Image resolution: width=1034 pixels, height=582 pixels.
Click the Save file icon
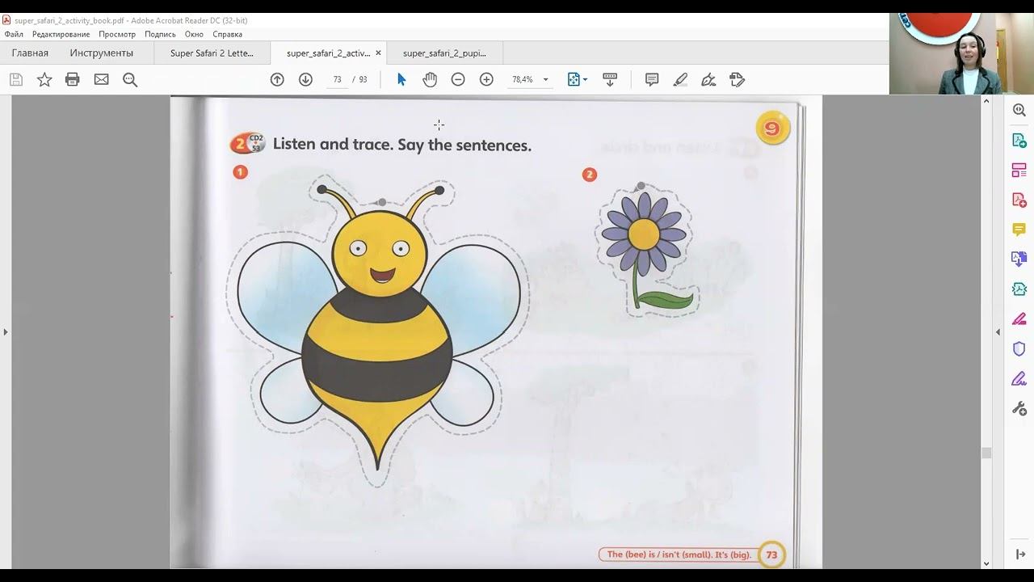pyautogui.click(x=16, y=79)
